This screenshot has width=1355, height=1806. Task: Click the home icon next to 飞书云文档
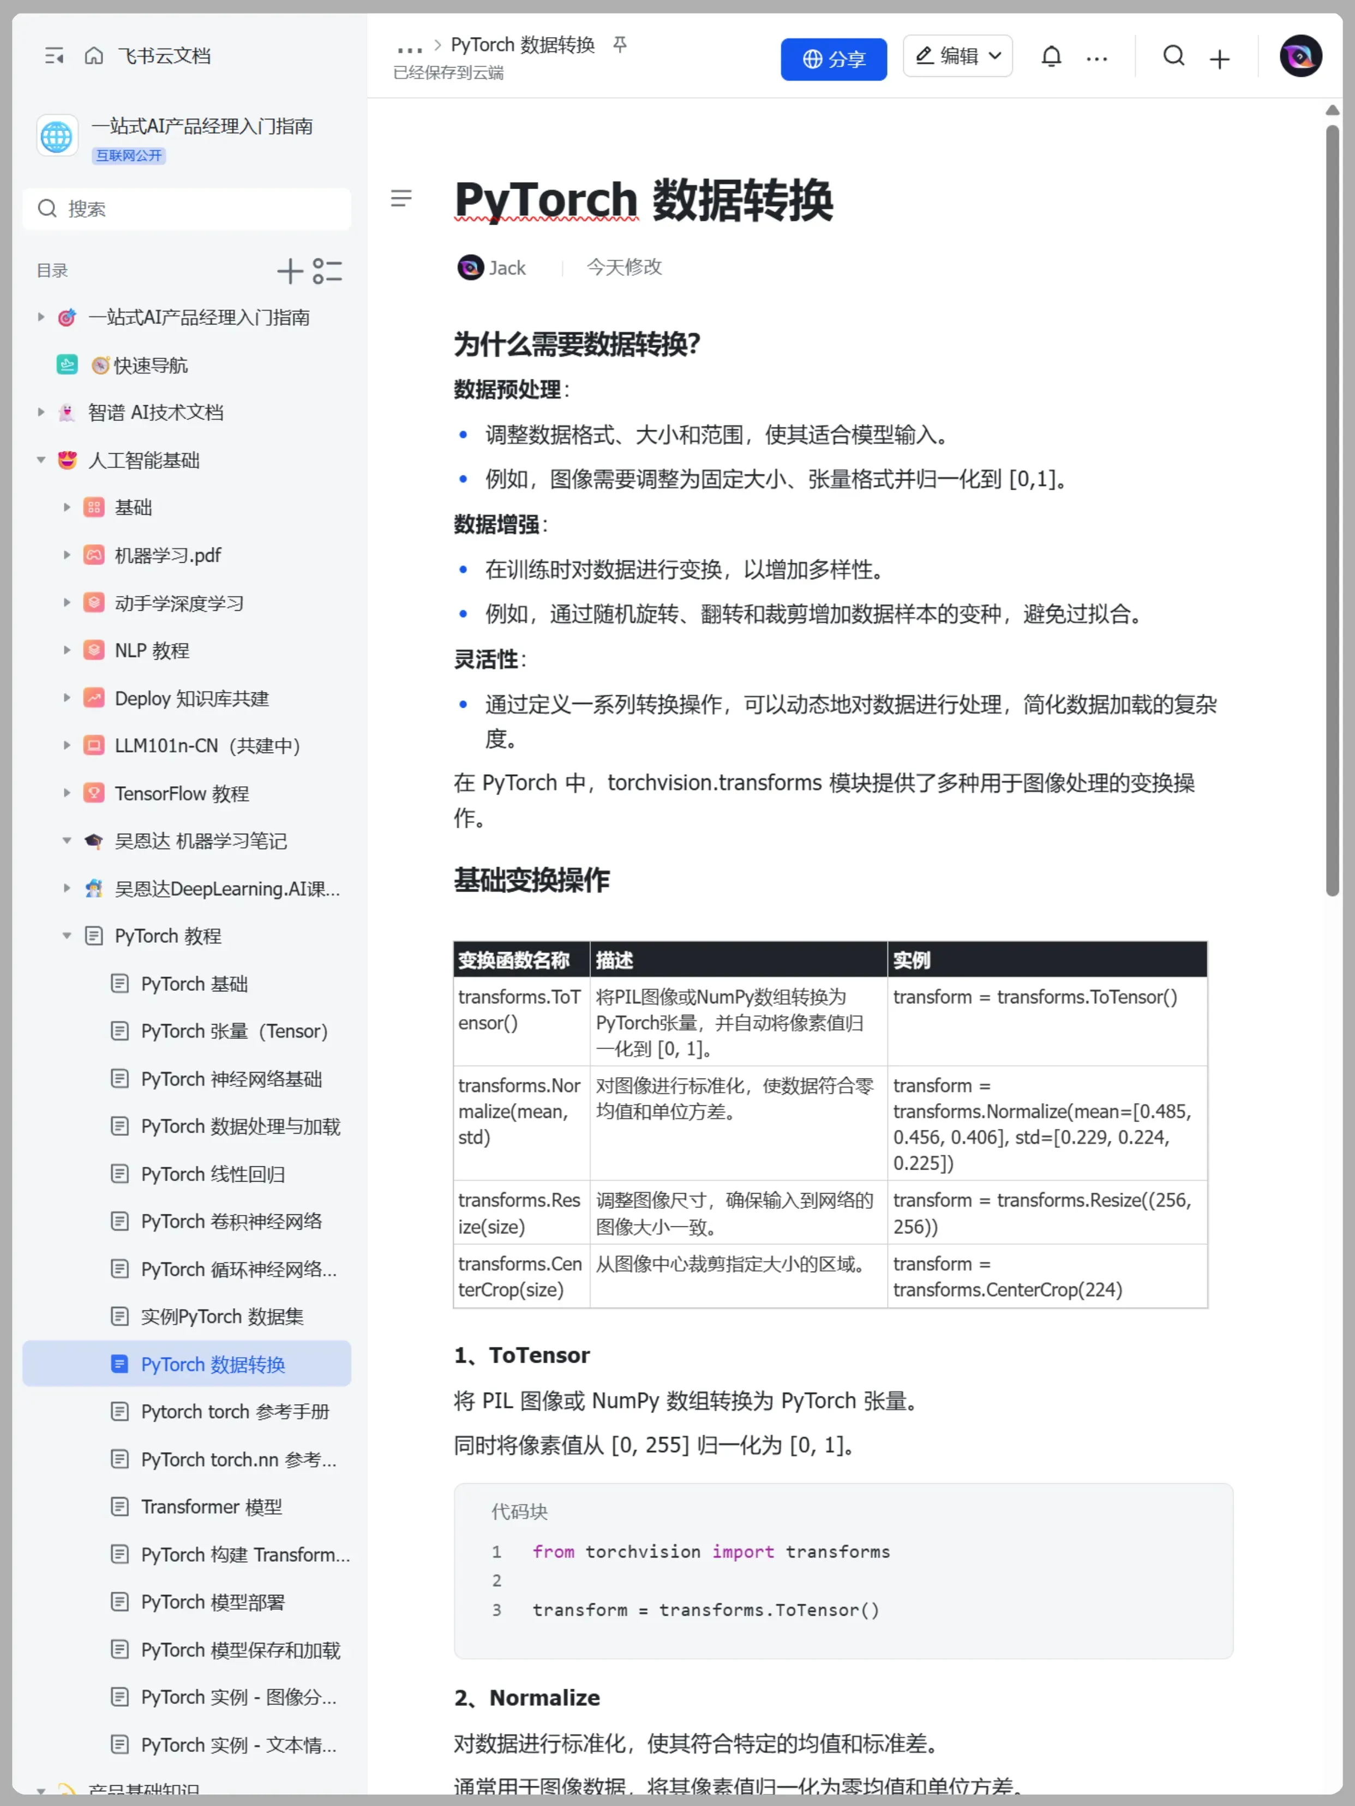tap(94, 56)
